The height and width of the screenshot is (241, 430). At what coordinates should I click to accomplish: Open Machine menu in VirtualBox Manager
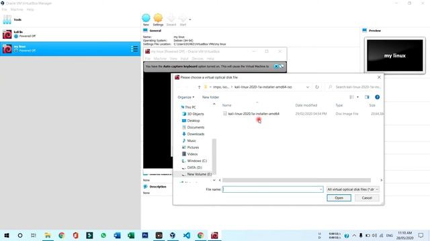(17, 9)
